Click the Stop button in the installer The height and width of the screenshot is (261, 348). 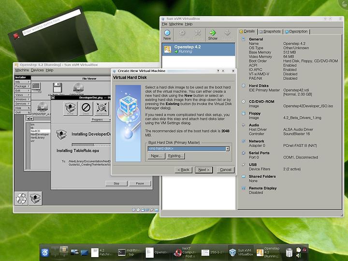pyautogui.click(x=116, y=184)
